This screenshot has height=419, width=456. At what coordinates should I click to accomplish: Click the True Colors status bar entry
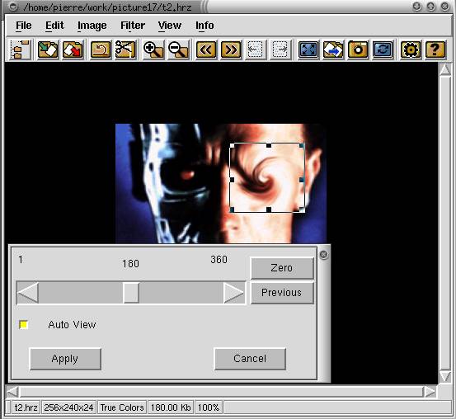click(x=122, y=407)
